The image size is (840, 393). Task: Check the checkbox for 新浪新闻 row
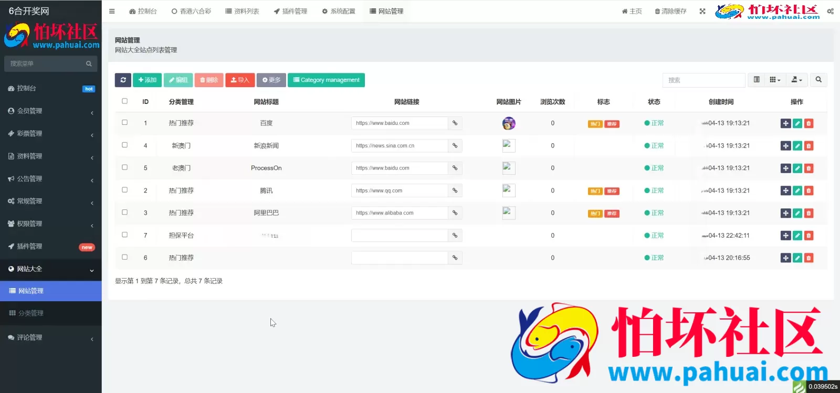click(x=124, y=145)
